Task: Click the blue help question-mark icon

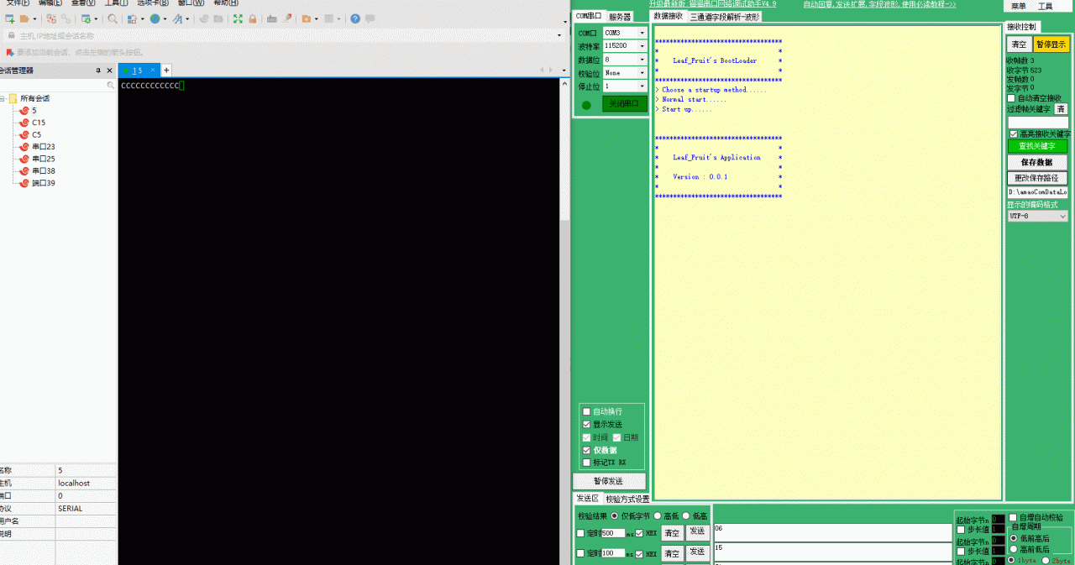Action: point(355,18)
